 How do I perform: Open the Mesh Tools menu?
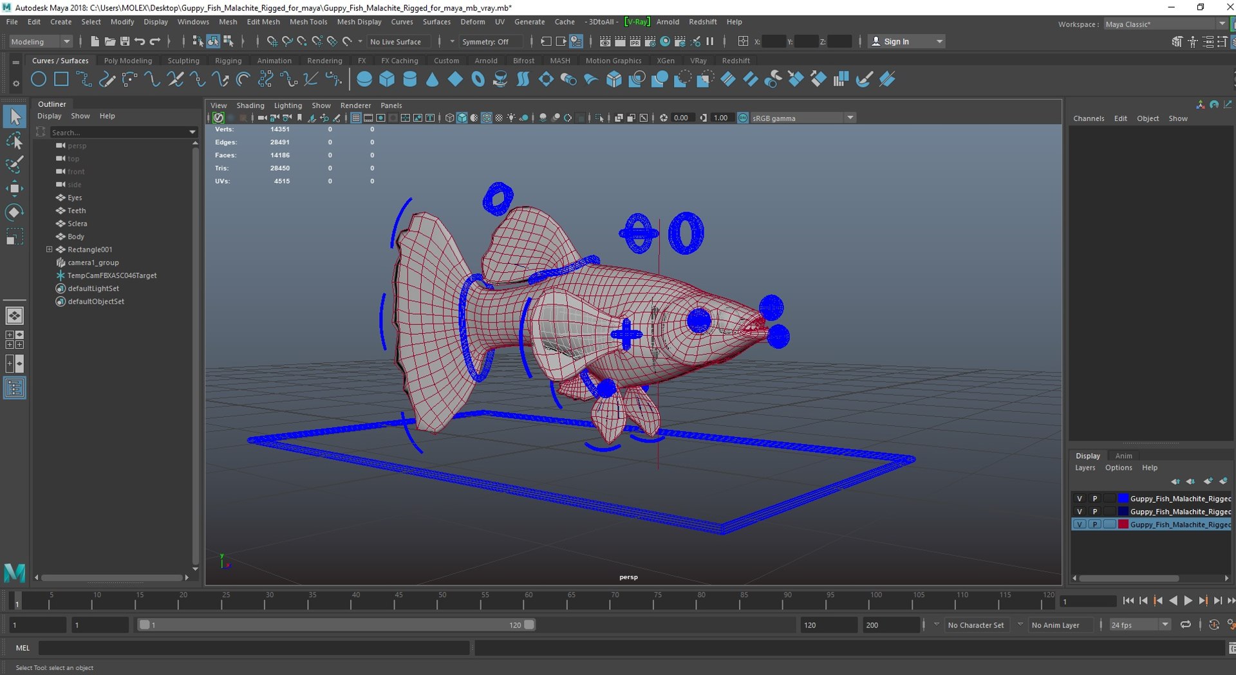coord(308,22)
